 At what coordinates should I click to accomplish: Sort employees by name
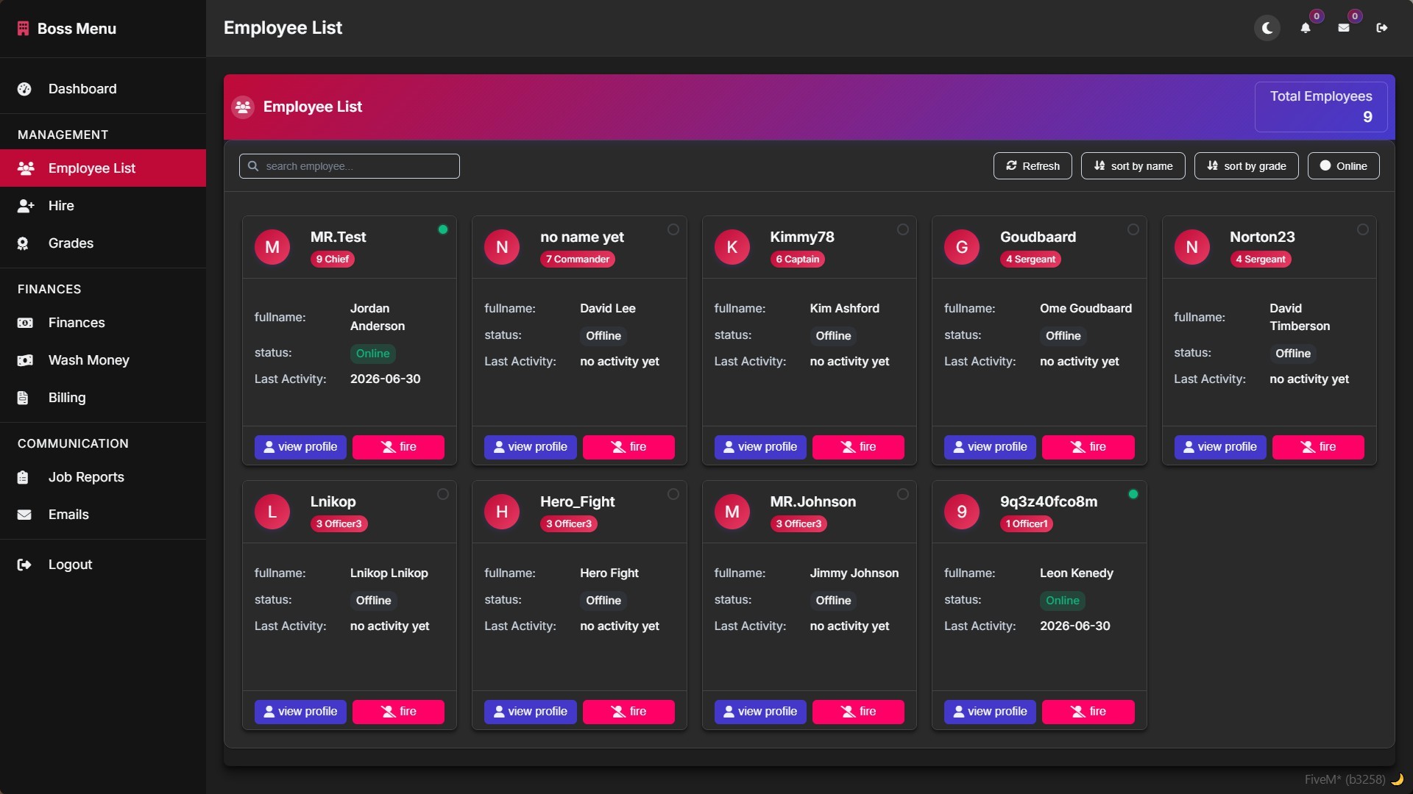pyautogui.click(x=1133, y=166)
